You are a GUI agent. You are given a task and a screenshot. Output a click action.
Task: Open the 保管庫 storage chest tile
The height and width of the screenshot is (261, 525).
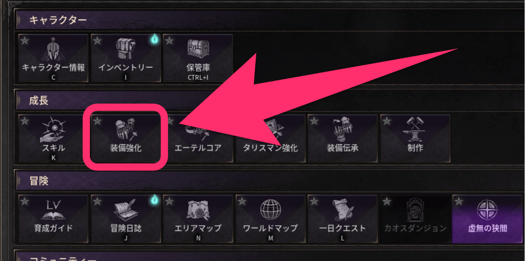coord(198,58)
